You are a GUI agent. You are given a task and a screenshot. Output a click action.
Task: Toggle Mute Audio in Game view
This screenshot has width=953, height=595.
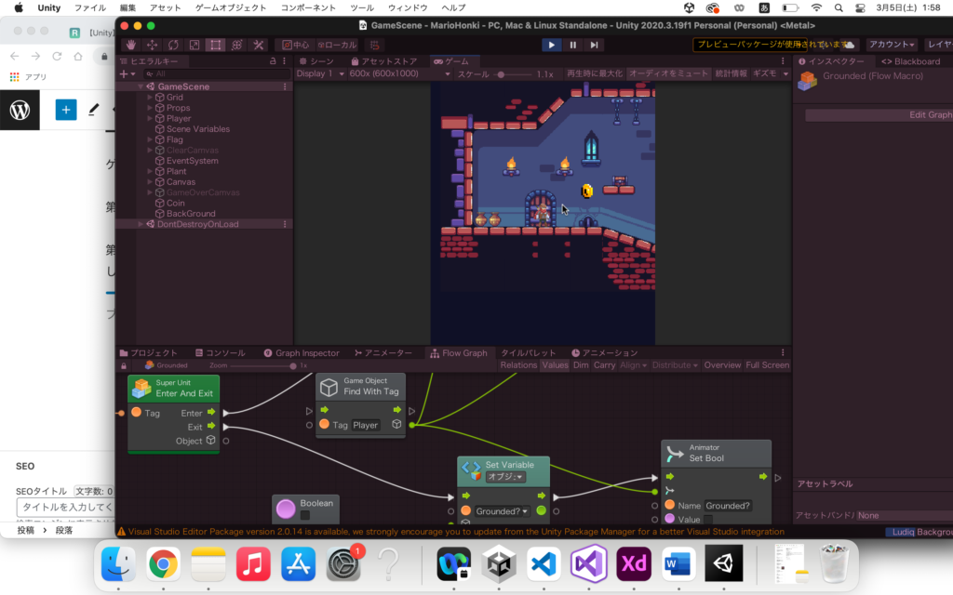click(668, 73)
